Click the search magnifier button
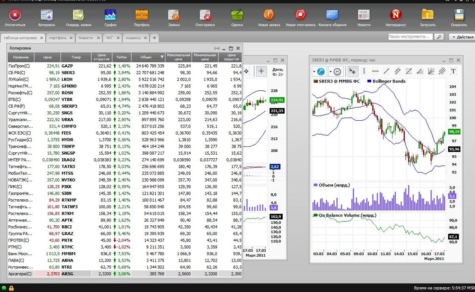Image resolution: width=475 pixels, height=292 pixels. pyautogui.click(x=439, y=37)
